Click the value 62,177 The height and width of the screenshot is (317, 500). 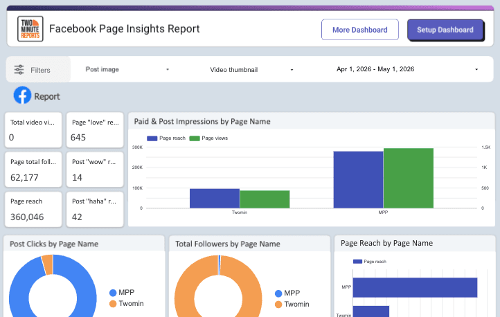(24, 177)
